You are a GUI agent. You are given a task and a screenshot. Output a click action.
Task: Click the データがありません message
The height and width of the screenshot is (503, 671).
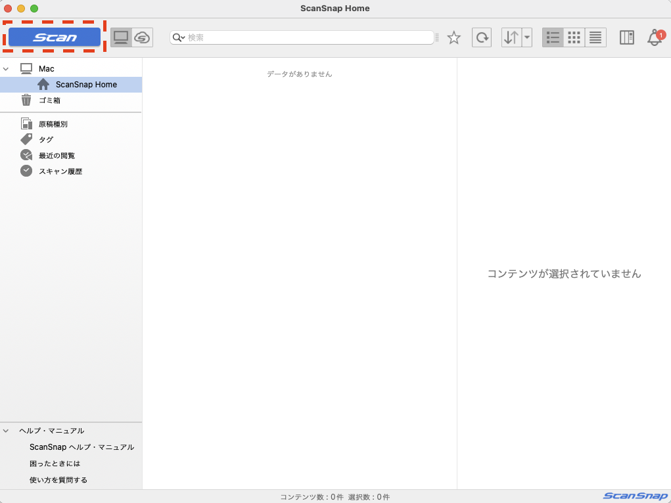tap(300, 74)
